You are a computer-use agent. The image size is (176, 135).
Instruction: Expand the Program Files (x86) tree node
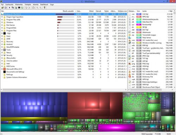click(x=2, y=20)
